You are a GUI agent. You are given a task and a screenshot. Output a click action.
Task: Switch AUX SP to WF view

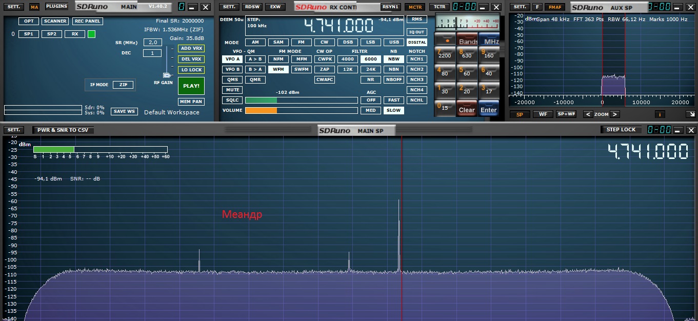click(x=543, y=114)
